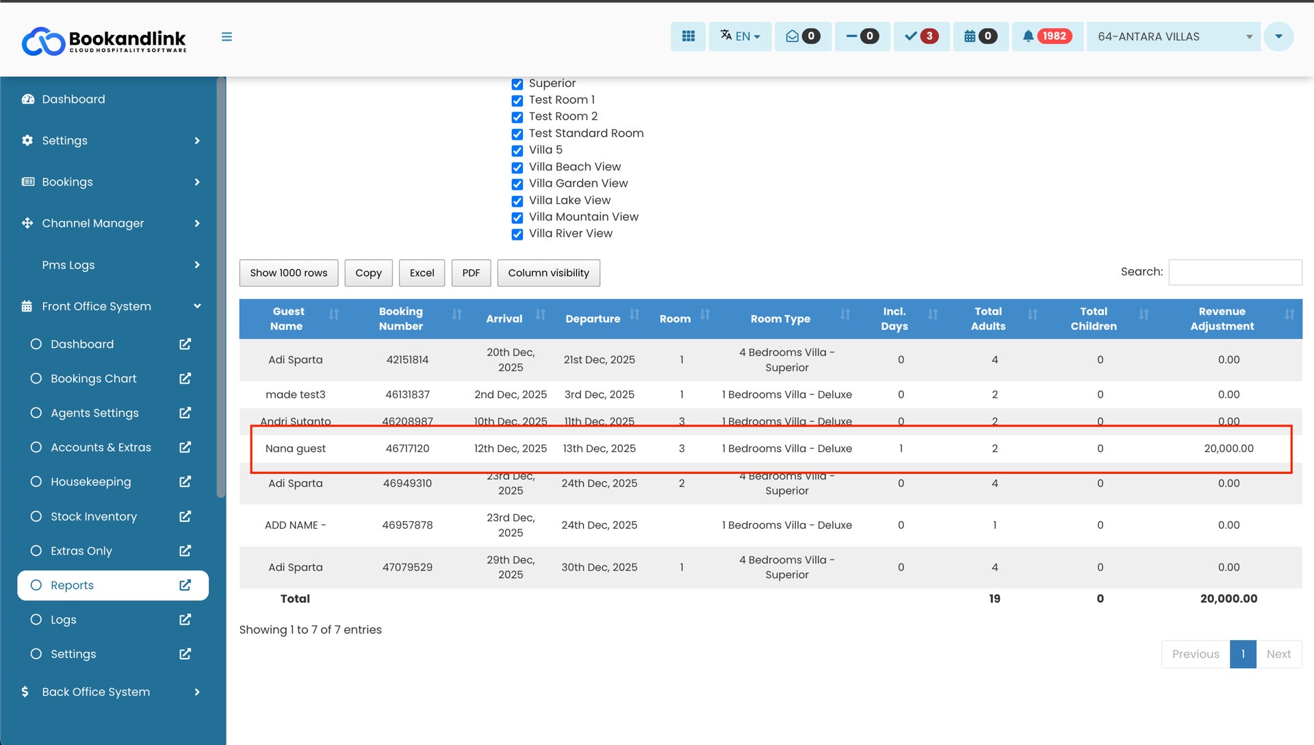Click the table Search input field
The height and width of the screenshot is (745, 1314).
coord(1235,272)
